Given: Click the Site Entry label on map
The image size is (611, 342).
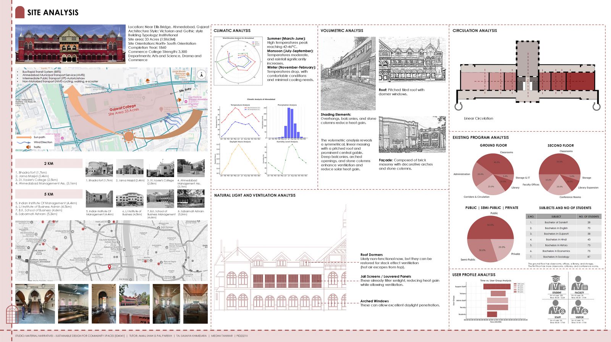Looking at the screenshot, I should coord(185,90).
